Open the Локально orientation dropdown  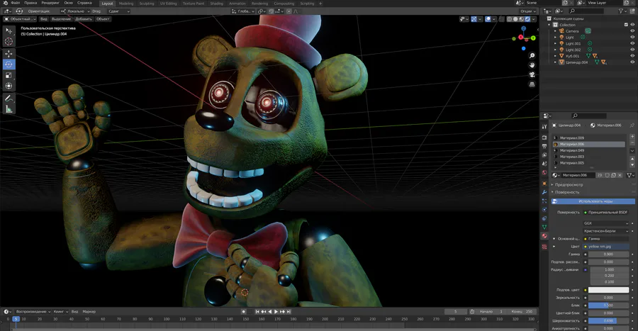point(75,11)
